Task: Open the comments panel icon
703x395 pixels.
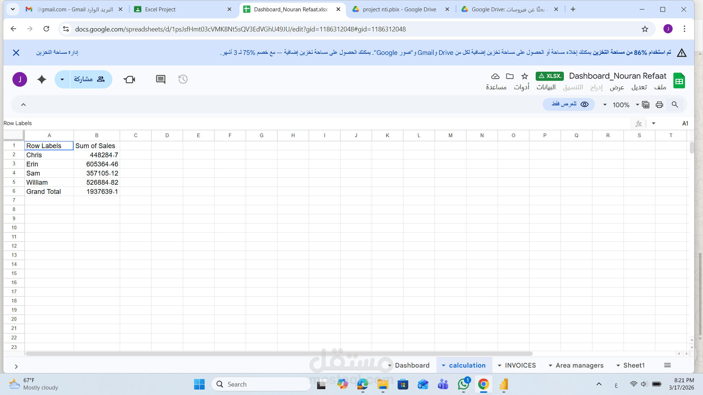Action: click(160, 79)
